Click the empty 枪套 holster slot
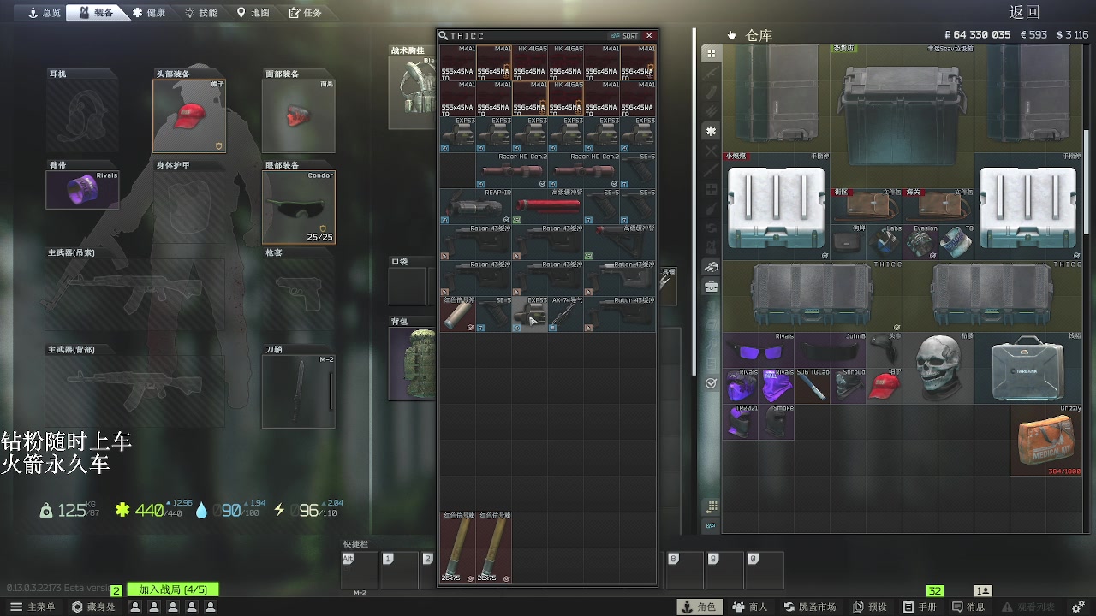 click(x=299, y=294)
